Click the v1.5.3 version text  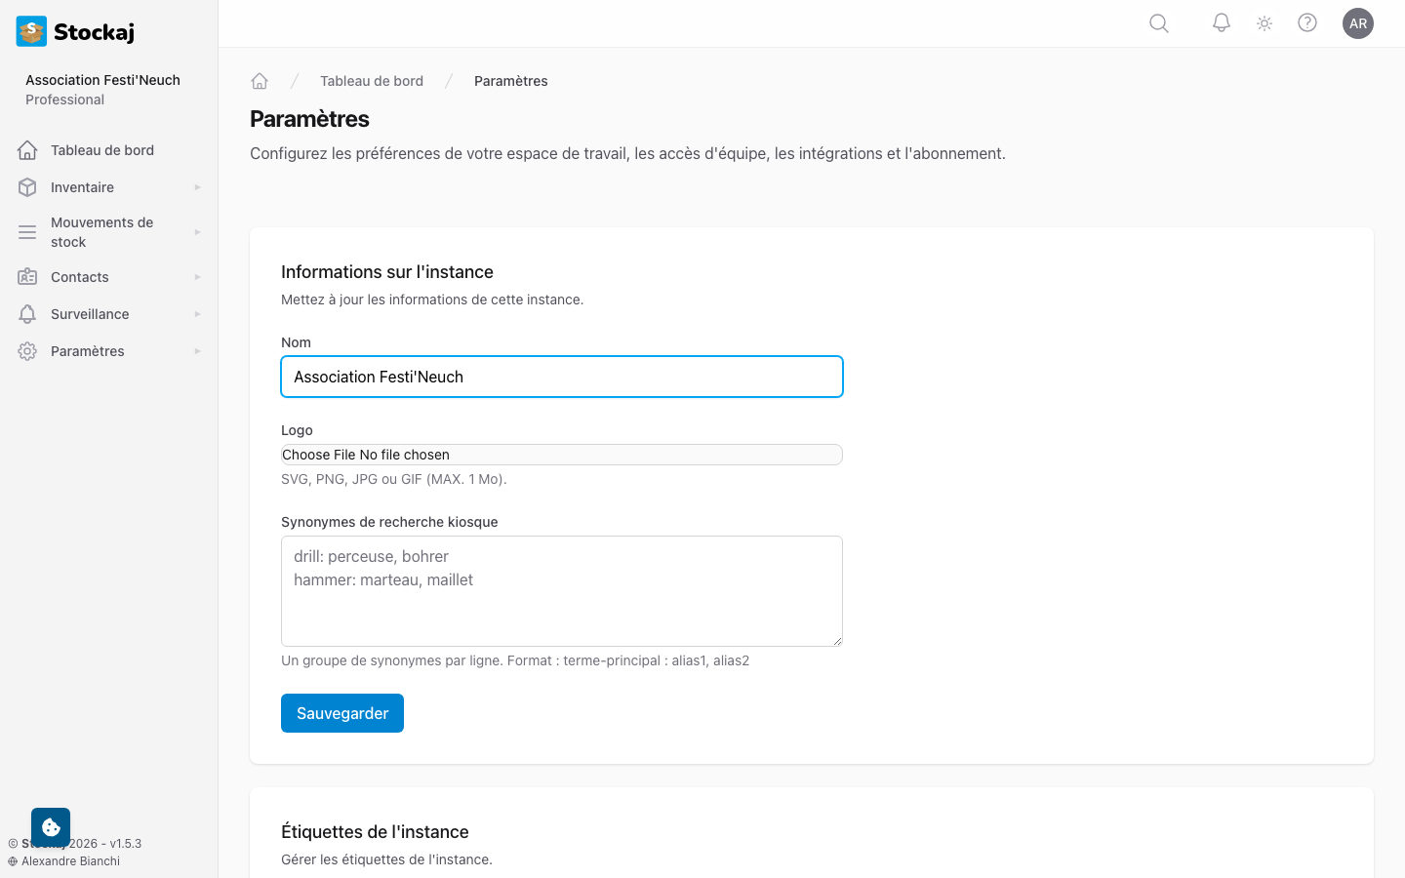[126, 844]
